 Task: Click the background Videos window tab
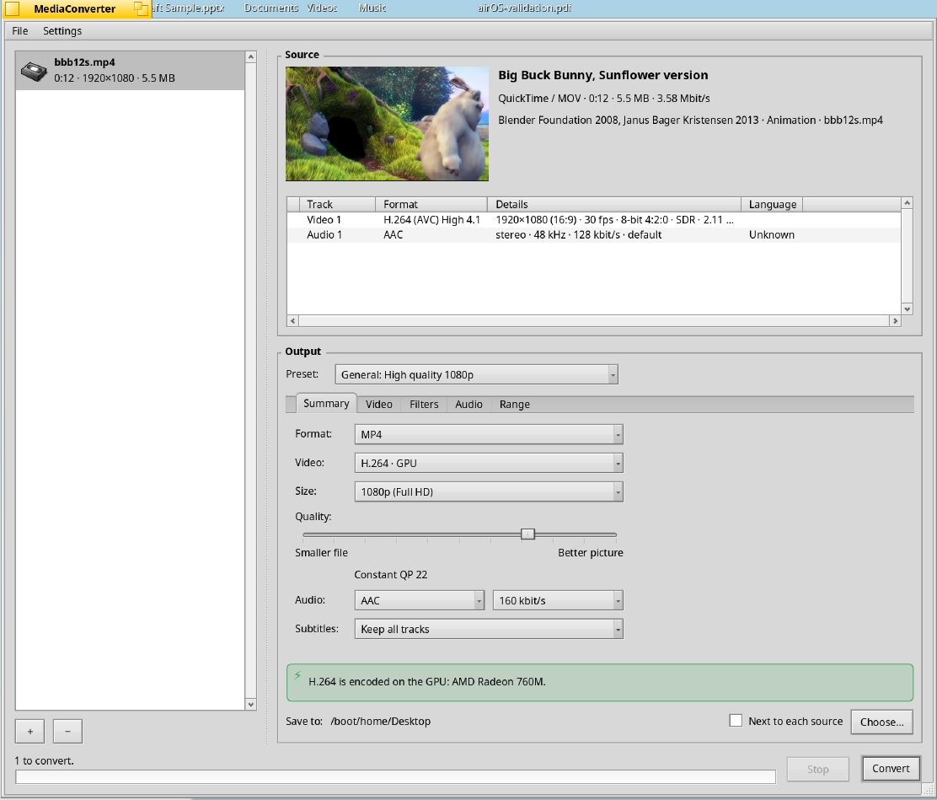322,8
